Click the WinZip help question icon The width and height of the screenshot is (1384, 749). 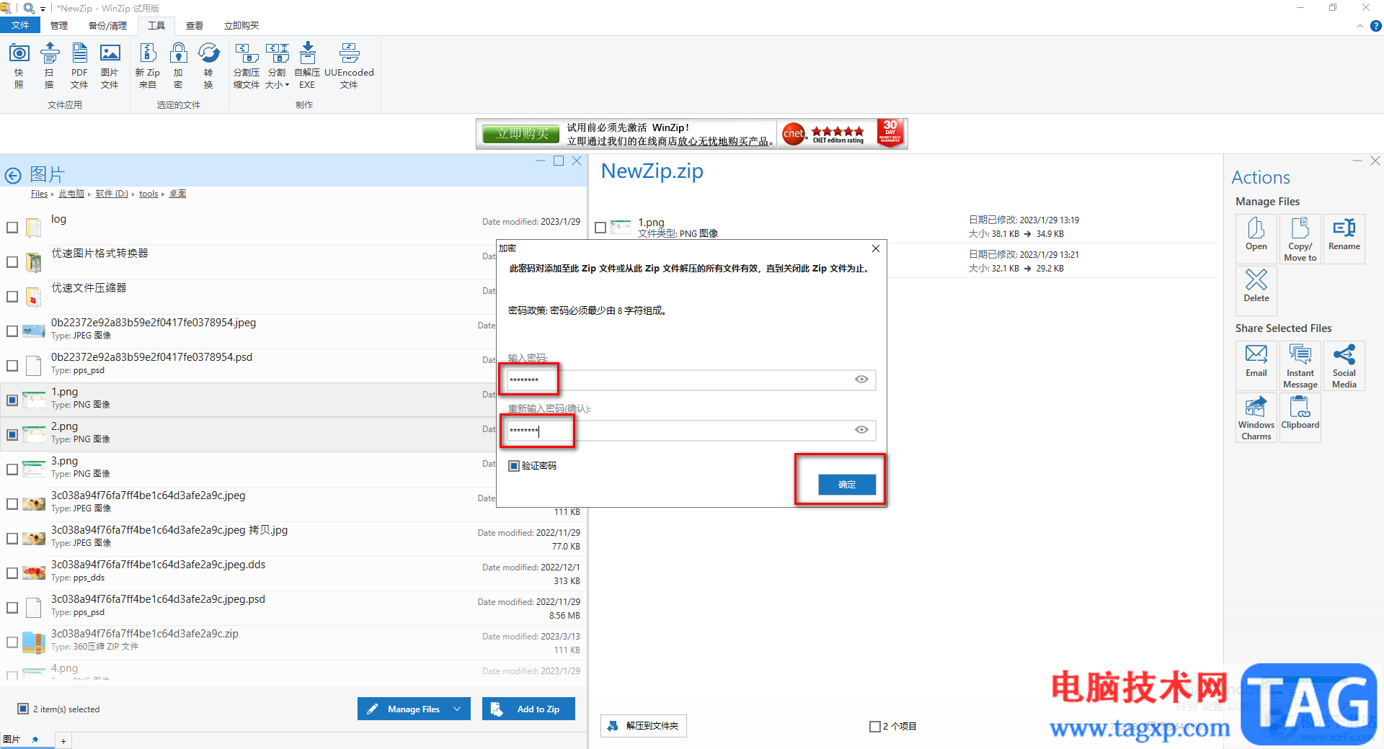[x=1375, y=26]
